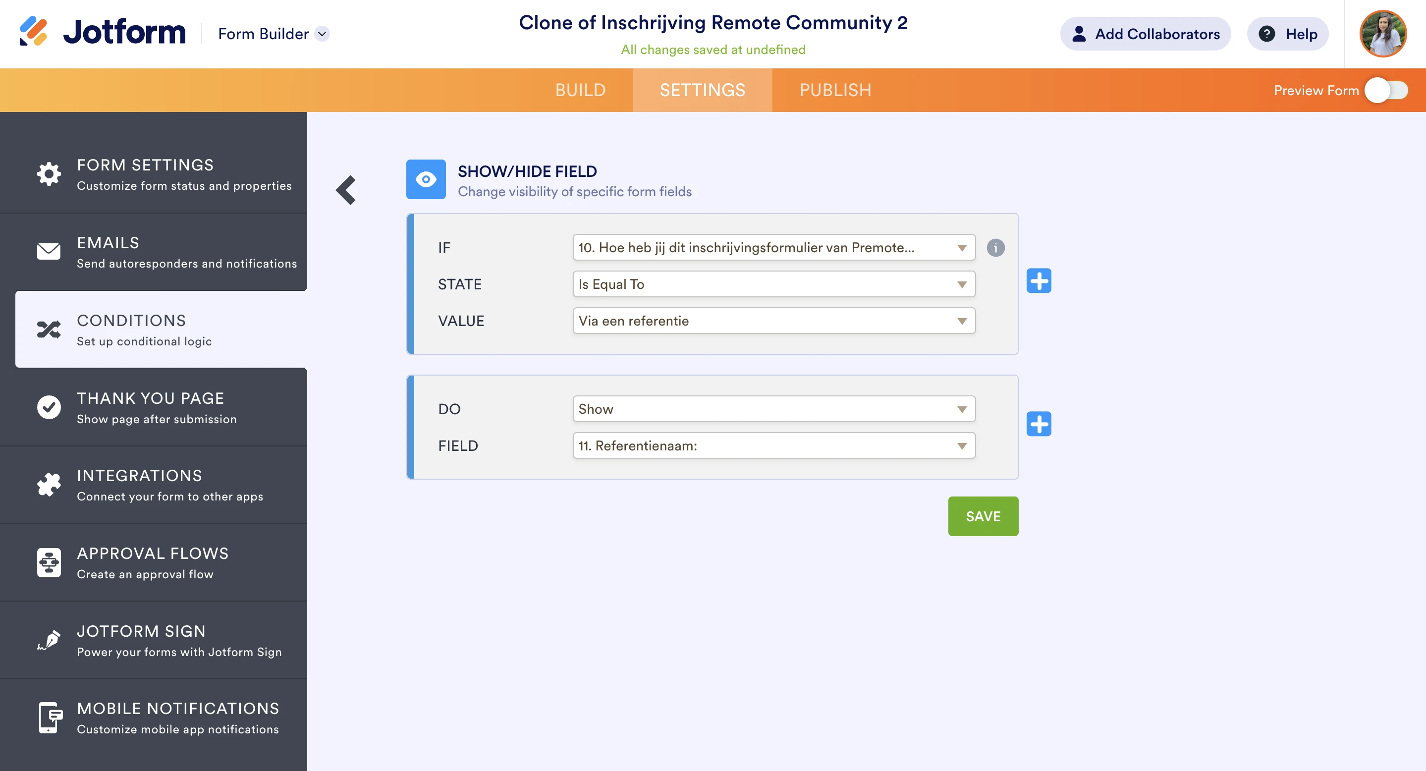
Task: Select the Integrations puzzle icon
Action: 49,485
